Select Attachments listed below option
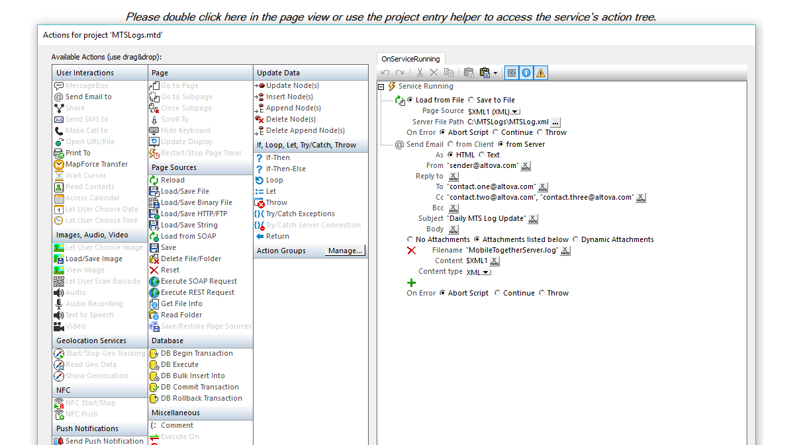The image size is (793, 445). point(477,239)
